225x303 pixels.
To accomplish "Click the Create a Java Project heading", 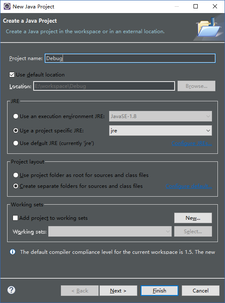I will click(30, 21).
